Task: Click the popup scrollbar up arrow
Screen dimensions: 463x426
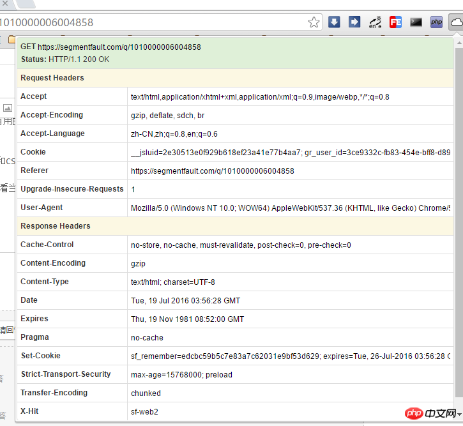Action: tap(459, 43)
